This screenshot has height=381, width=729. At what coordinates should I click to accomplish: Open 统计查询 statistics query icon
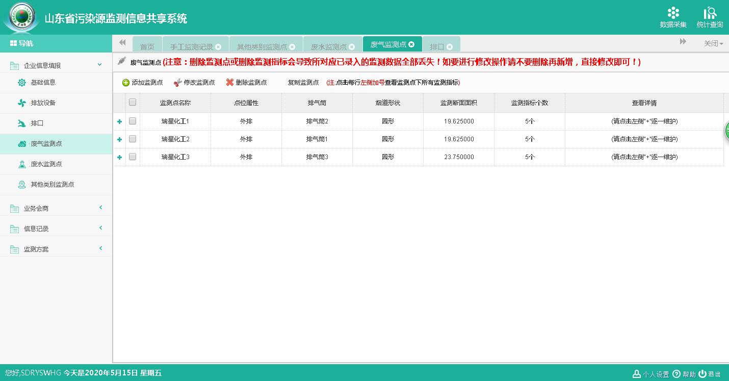pos(710,13)
